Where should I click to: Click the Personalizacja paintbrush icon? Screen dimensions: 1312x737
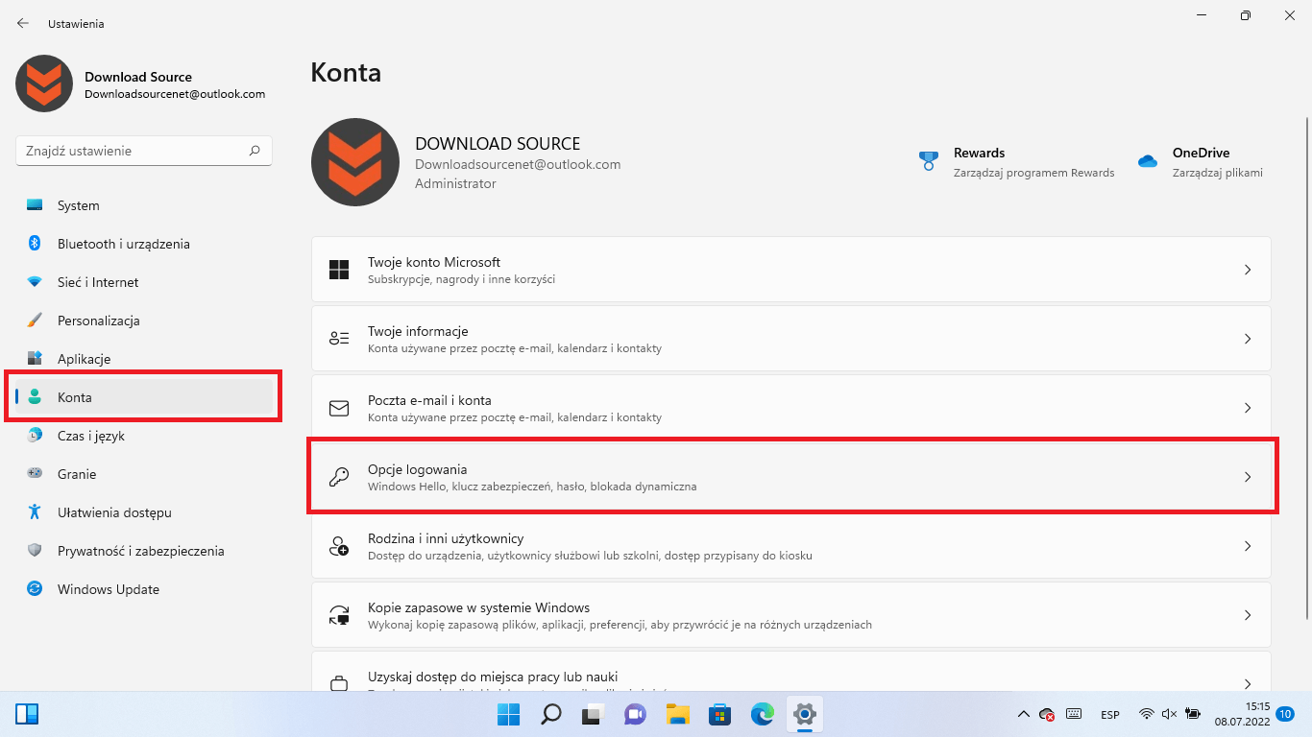click(35, 321)
